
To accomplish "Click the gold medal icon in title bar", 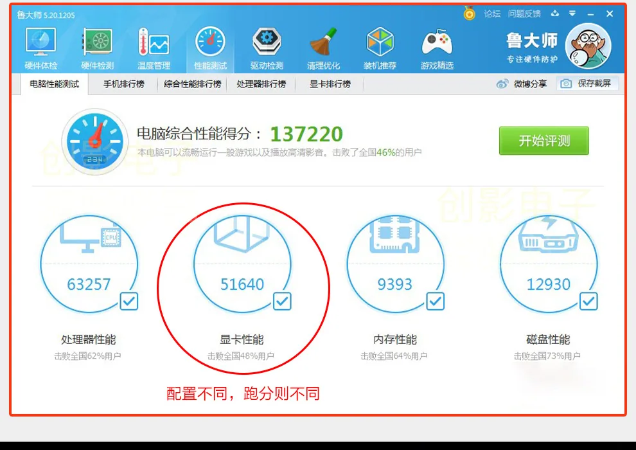I will pos(470,14).
